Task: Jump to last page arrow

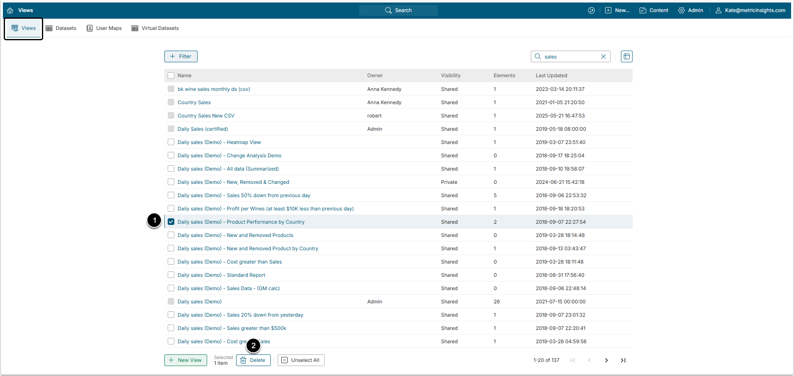Action: 623,360
